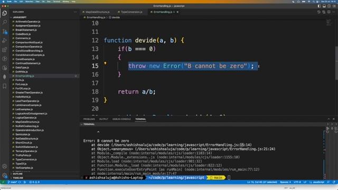The width and height of the screenshot is (338, 190).
Task: Click the editor vertical scrollbar
Action: point(336,63)
